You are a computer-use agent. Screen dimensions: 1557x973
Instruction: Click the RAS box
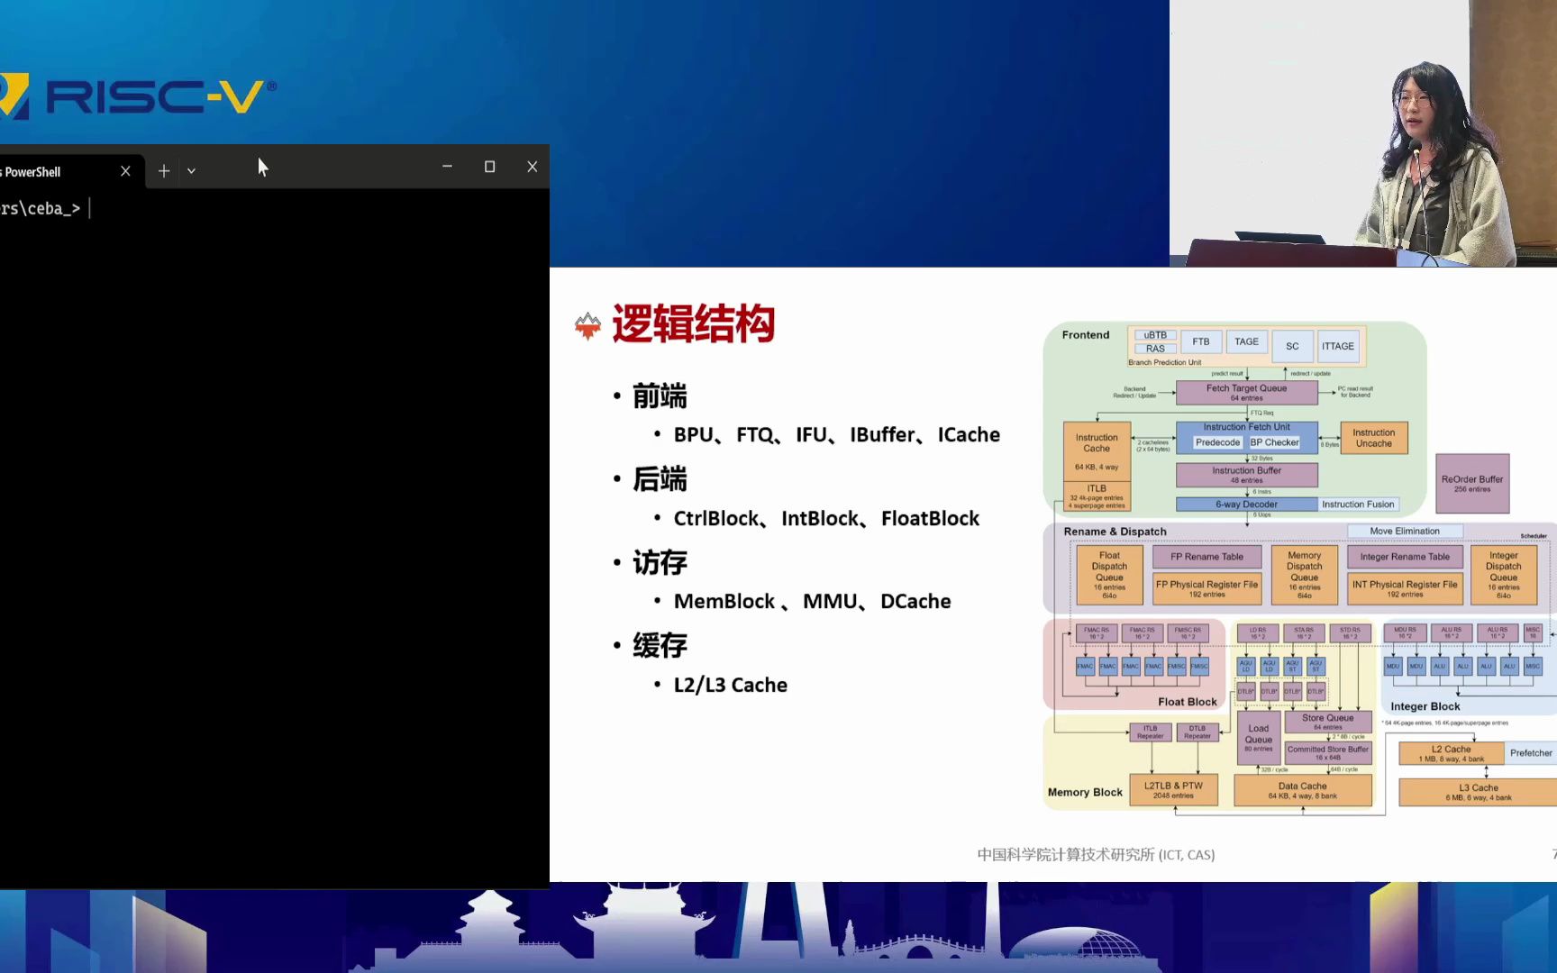pos(1155,349)
